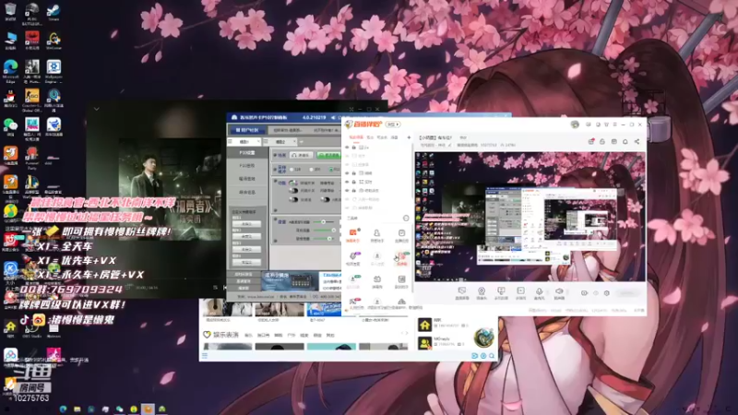Select the first sample rate radio button
The width and height of the screenshot is (738, 415).
(x=292, y=169)
